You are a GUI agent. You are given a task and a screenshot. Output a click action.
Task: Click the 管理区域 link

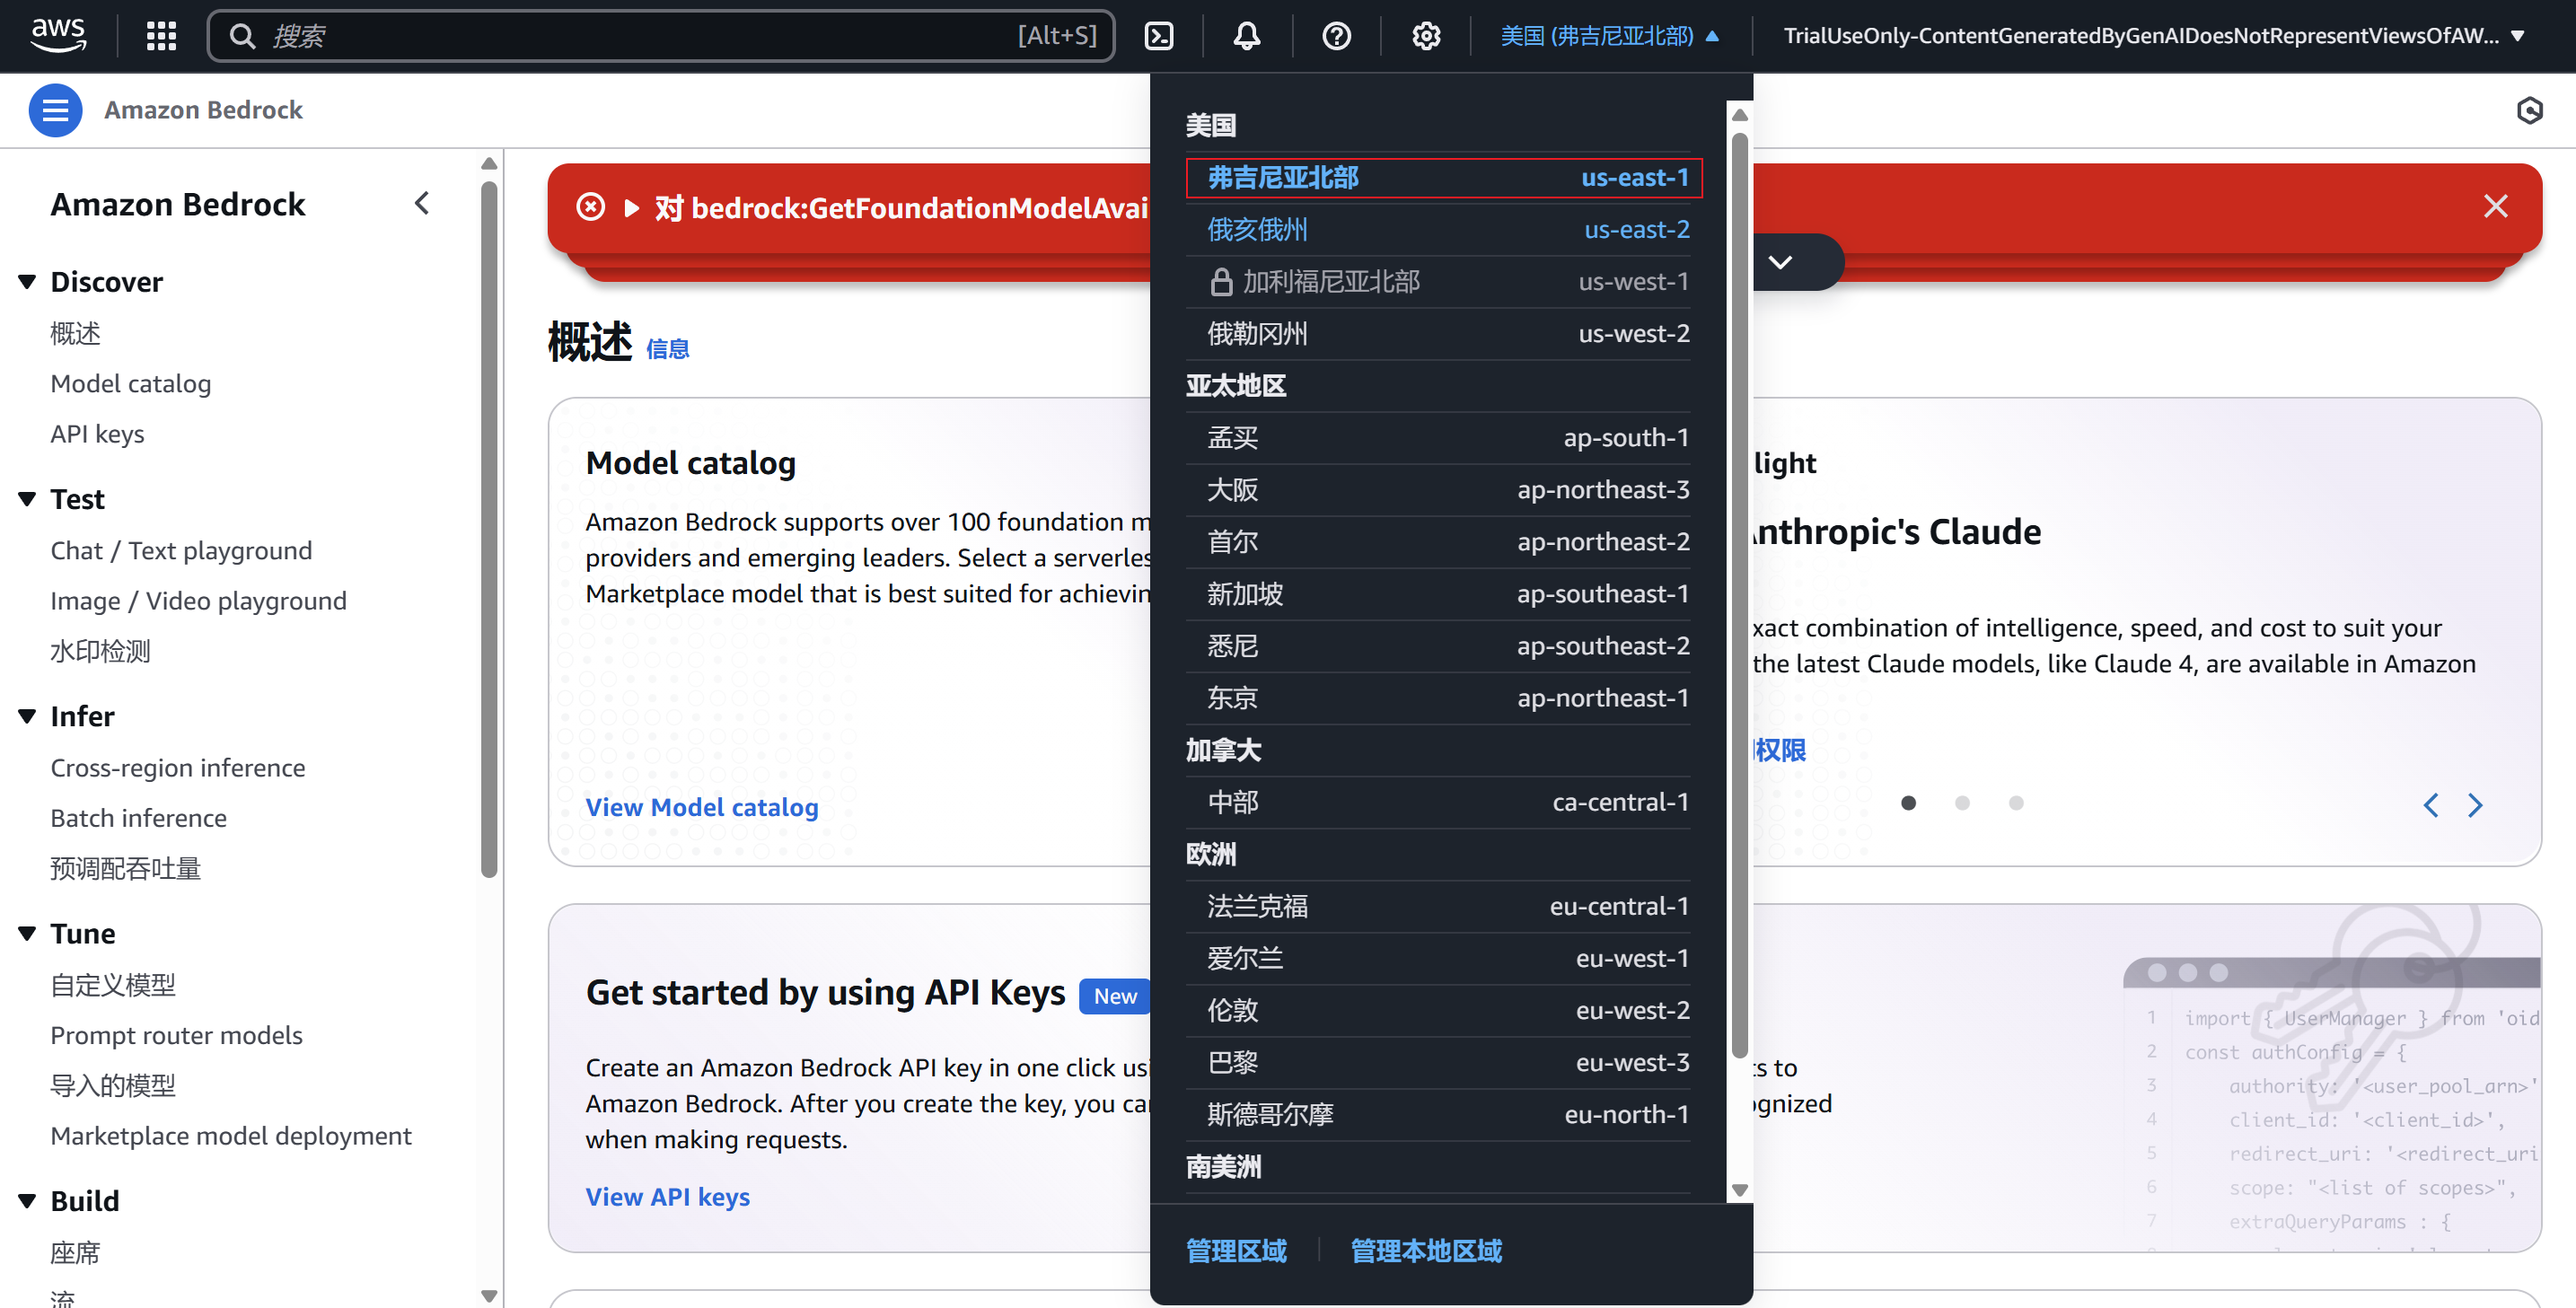click(x=1236, y=1251)
